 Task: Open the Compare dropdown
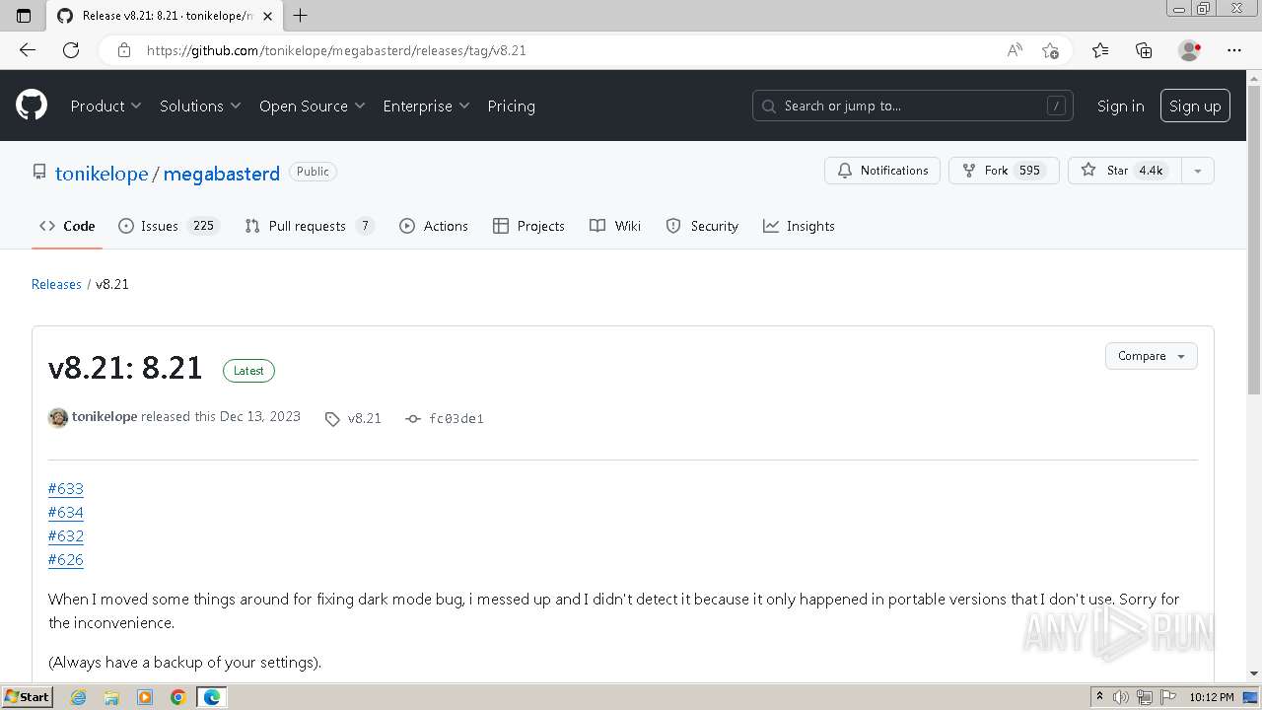coord(1151,356)
